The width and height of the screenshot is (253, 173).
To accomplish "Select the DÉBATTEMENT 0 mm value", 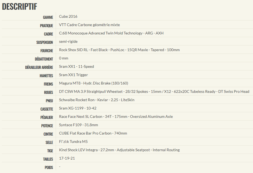I will (x=64, y=58).
